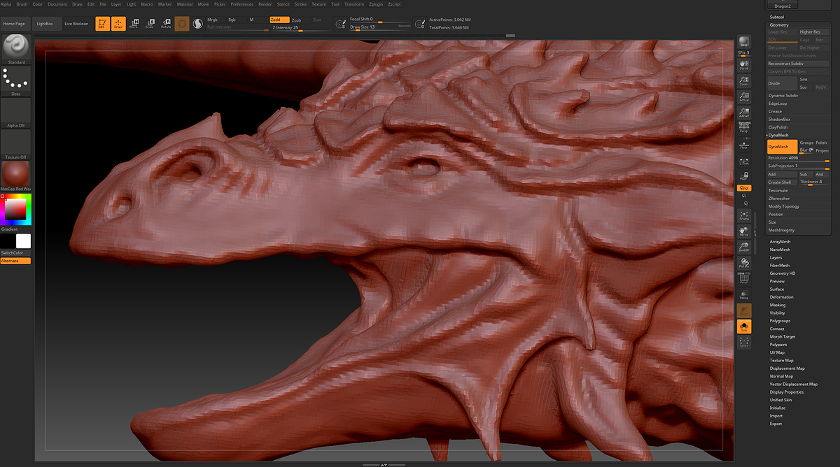Open the Standard brush thumbnail
This screenshot has height=467, width=840.
point(15,48)
